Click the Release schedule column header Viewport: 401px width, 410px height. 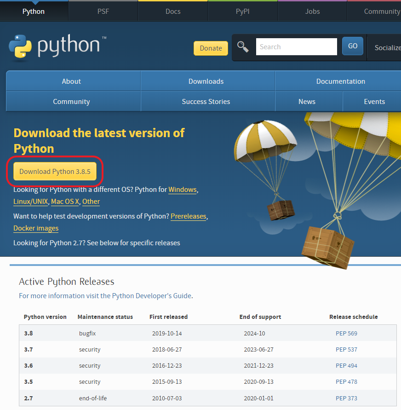click(x=354, y=317)
